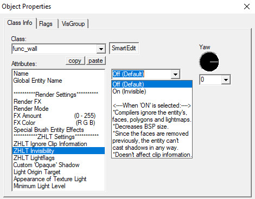This screenshot has height=199, width=255.
Task: Switch to the VisGroup tab
Action: (x=73, y=24)
